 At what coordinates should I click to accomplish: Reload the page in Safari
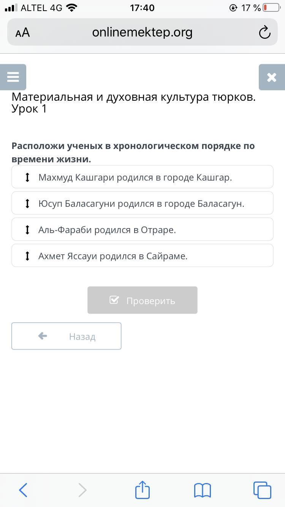click(x=264, y=33)
